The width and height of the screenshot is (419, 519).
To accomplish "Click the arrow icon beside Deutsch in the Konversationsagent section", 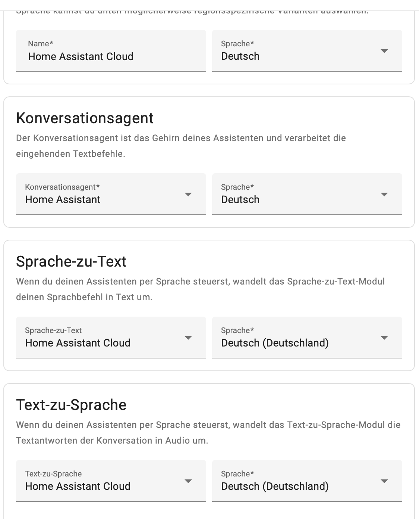I will tap(384, 194).
